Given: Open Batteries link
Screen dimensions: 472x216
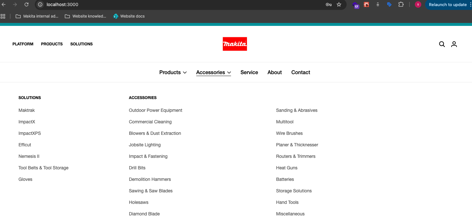Looking at the screenshot, I should 285,179.
